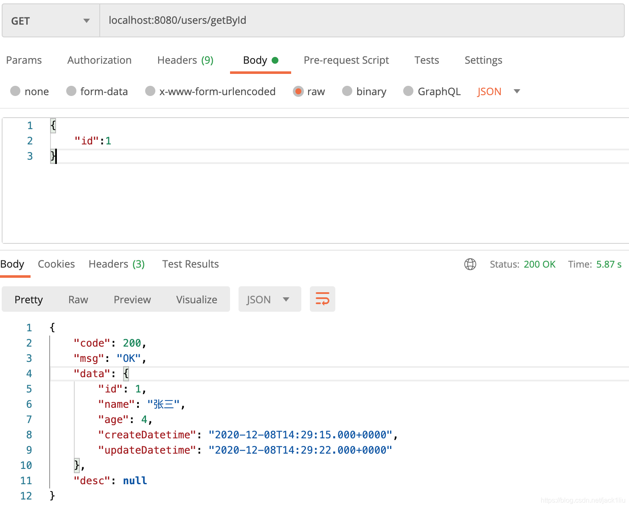
Task: Click the "desc": null response line
Action: [110, 481]
